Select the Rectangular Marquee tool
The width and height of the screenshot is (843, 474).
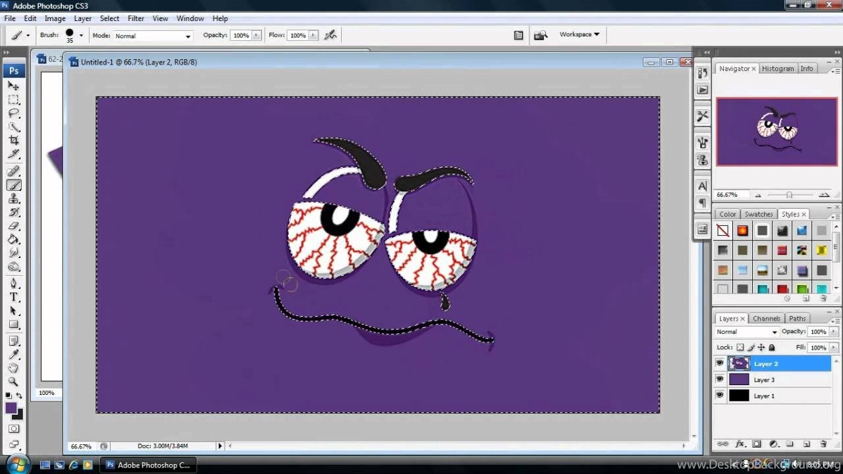(x=14, y=99)
